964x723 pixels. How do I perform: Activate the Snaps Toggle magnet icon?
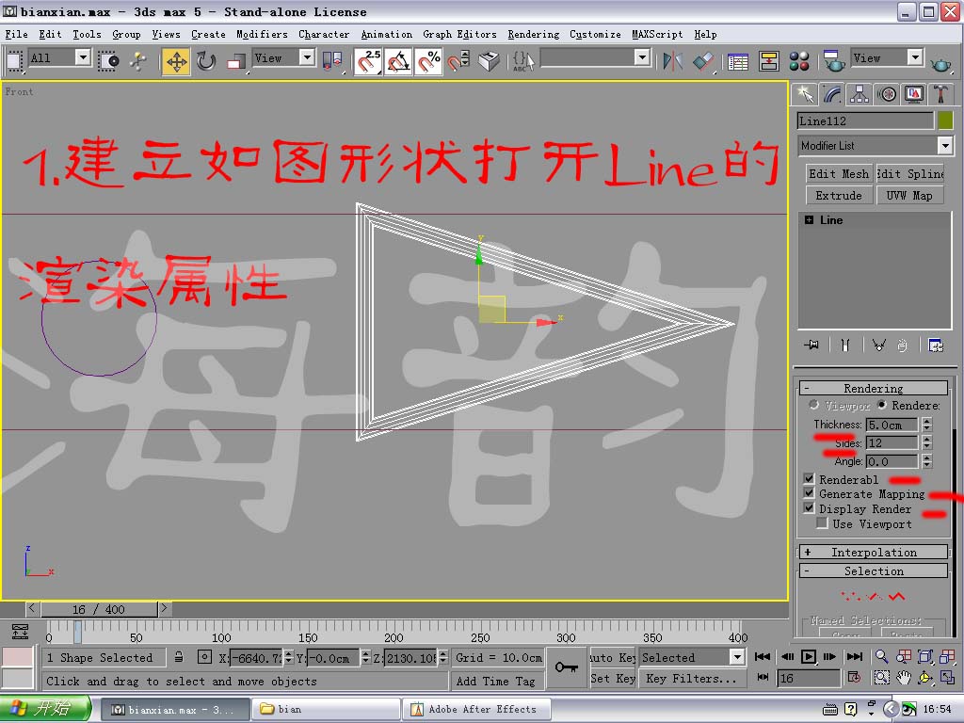(370, 59)
